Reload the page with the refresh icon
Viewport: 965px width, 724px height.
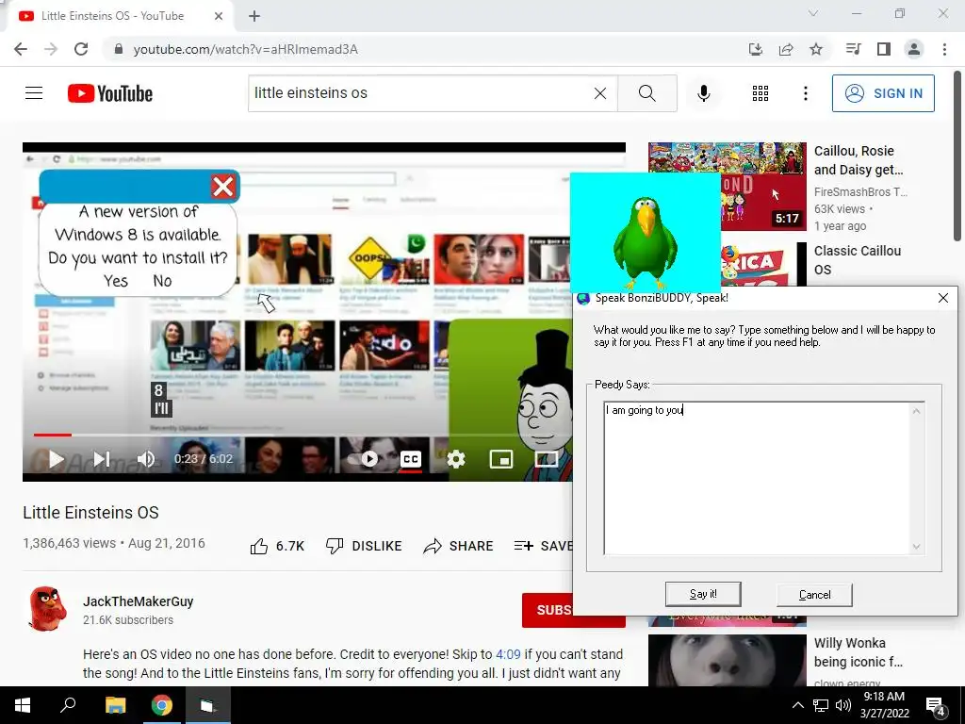[81, 49]
